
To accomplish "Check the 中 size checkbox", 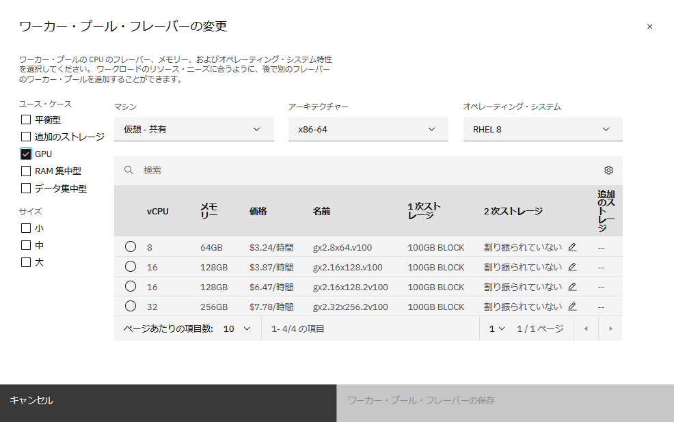I will (x=26, y=245).
